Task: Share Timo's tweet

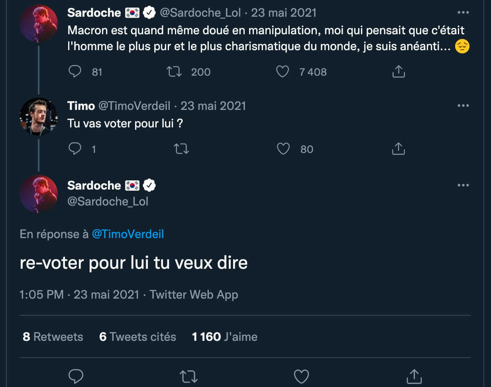Action: (x=399, y=149)
